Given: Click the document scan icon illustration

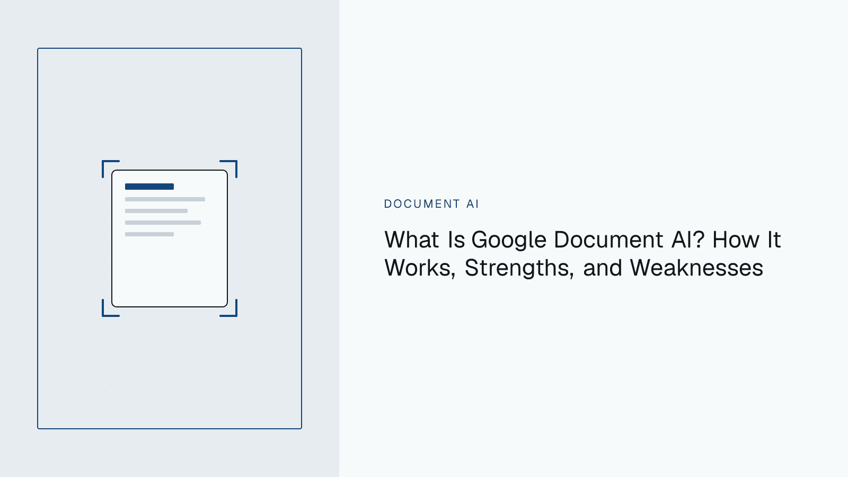Looking at the screenshot, I should pos(170,238).
